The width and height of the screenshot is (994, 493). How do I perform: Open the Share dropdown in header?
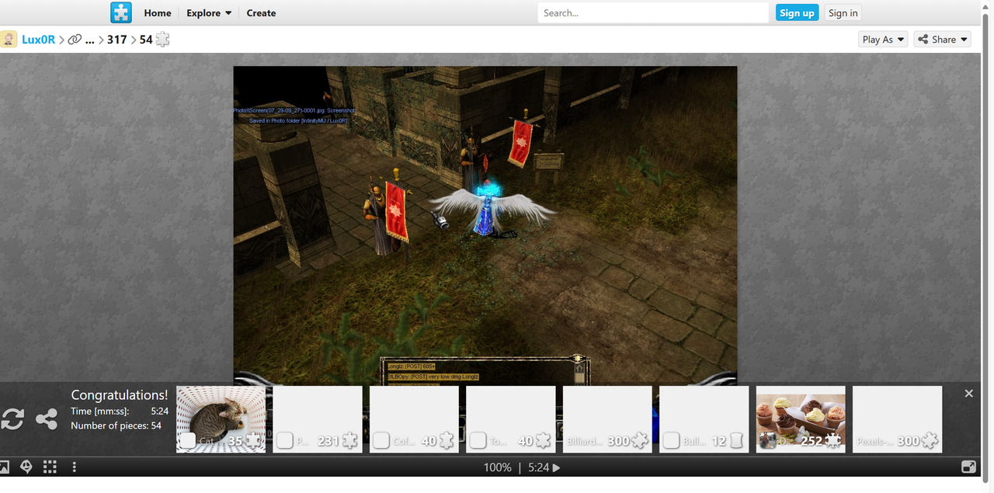943,40
